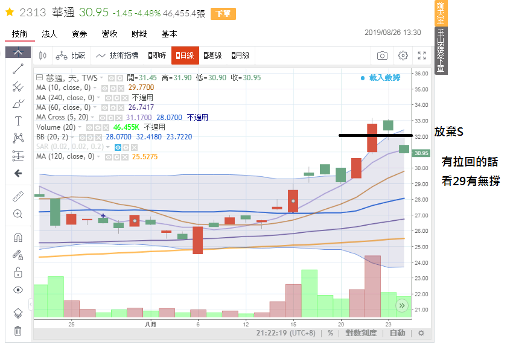Open the 法人 tab
Screen dimensions: 513x359
(49, 34)
